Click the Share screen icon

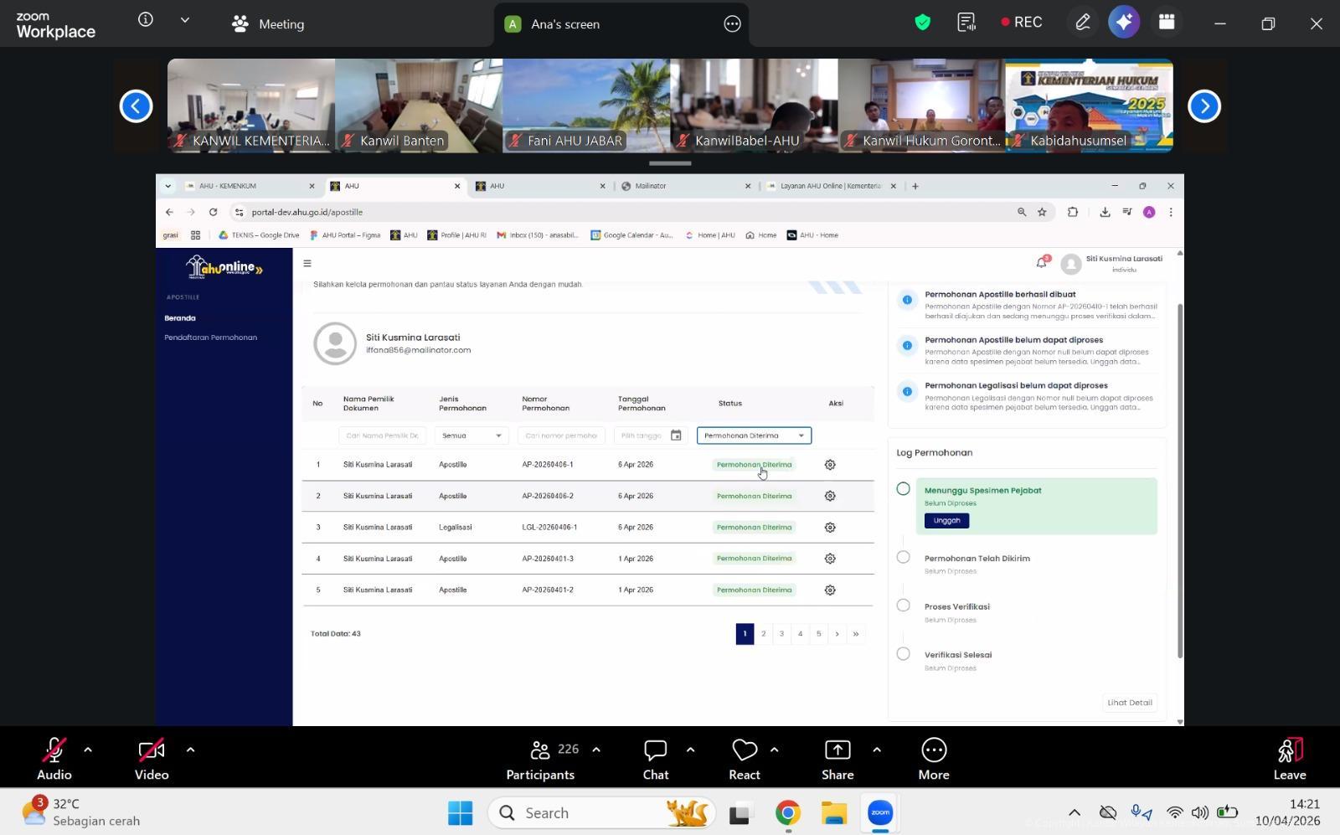[x=837, y=759]
